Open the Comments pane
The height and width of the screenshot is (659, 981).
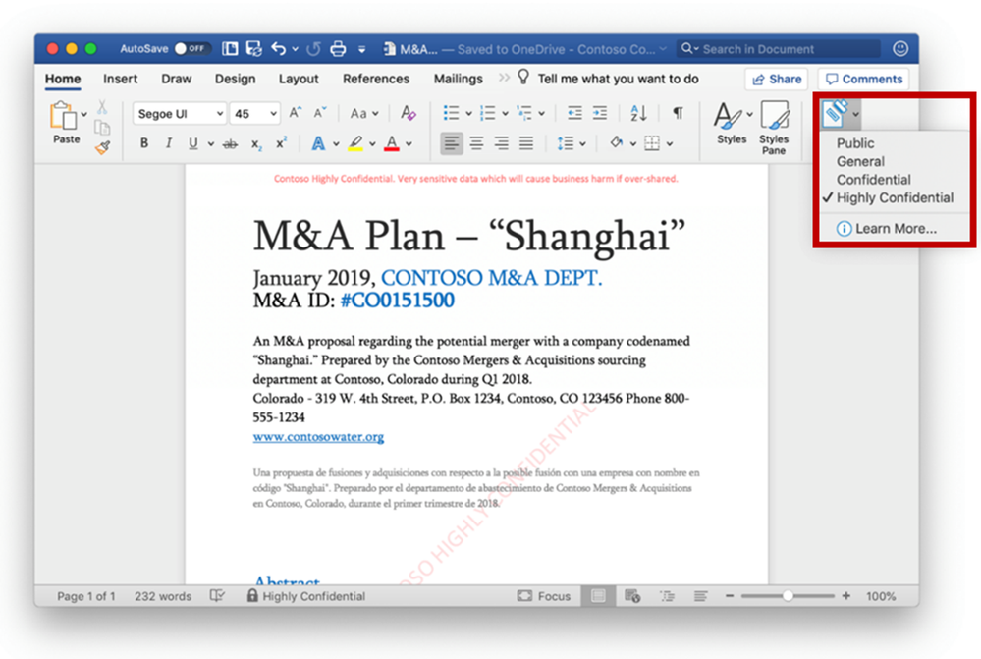pos(863,79)
